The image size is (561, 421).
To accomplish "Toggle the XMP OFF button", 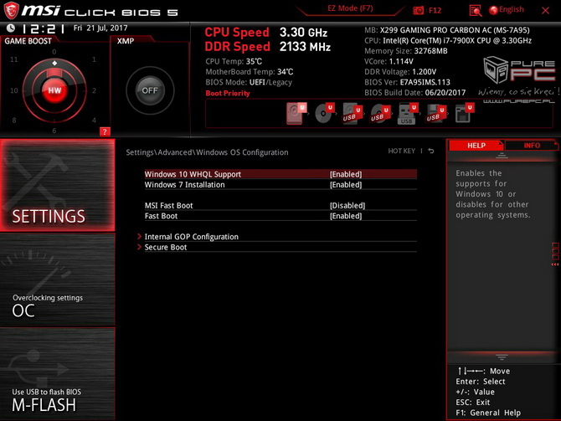I will [x=150, y=90].
